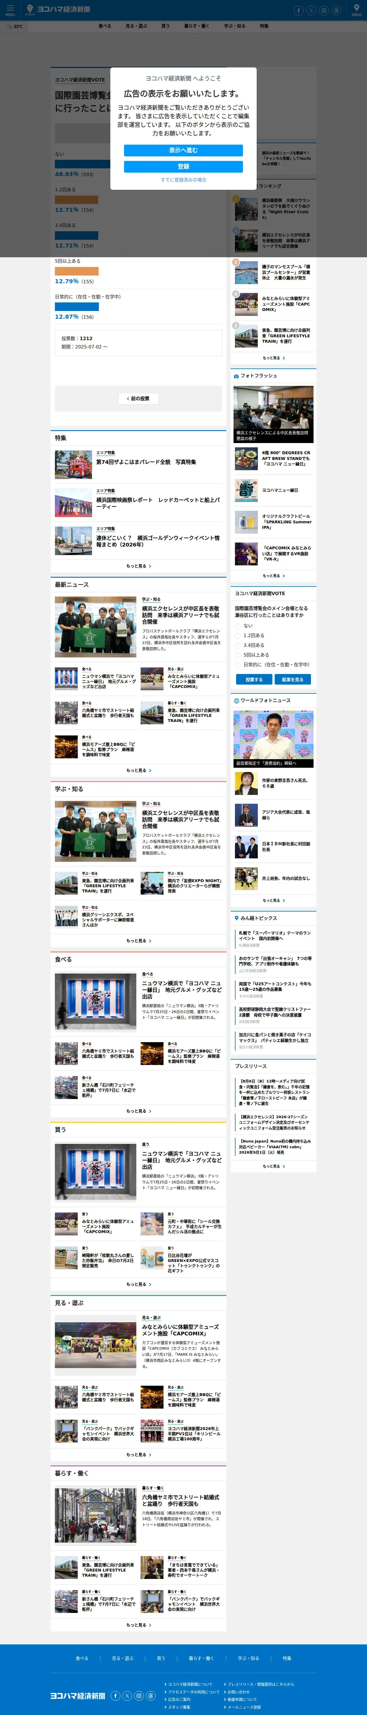Click the 「表示へ進む」 button in the popup
The width and height of the screenshot is (367, 1715).
pos(183,150)
